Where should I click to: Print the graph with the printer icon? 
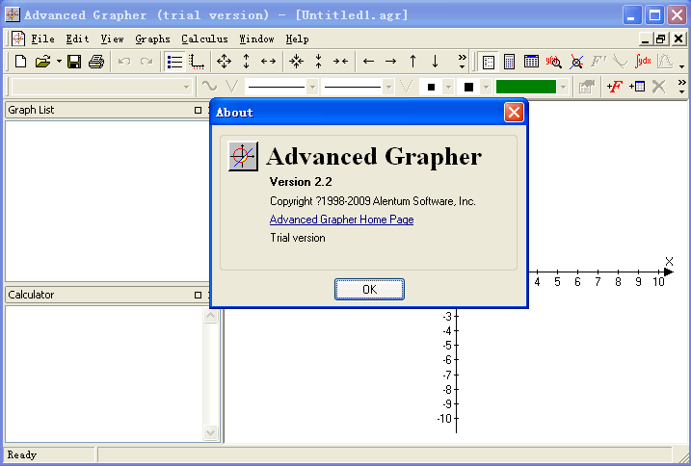click(x=96, y=62)
